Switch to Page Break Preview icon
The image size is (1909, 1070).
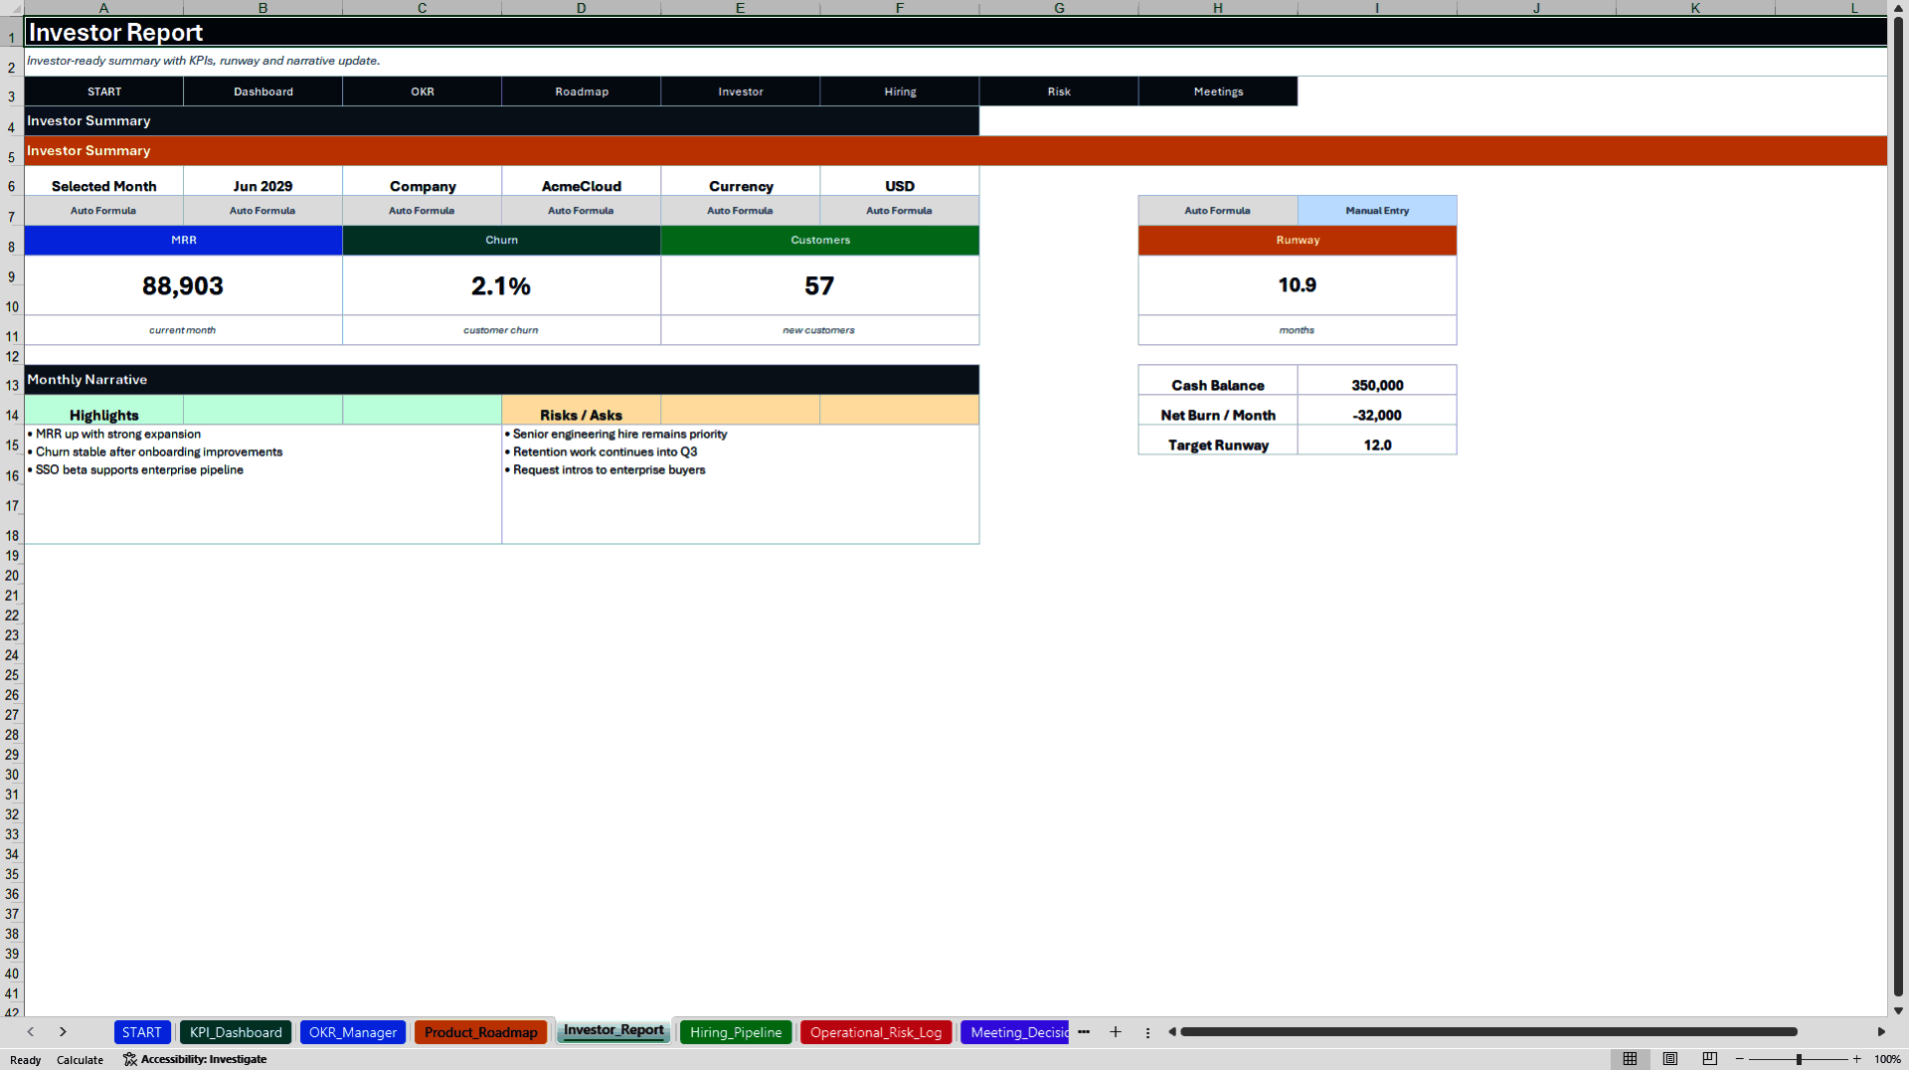click(1710, 1059)
